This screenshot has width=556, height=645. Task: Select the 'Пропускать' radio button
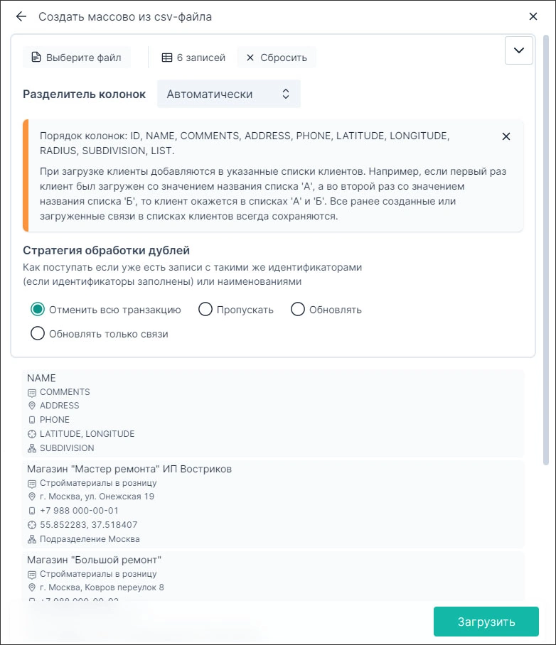click(205, 309)
